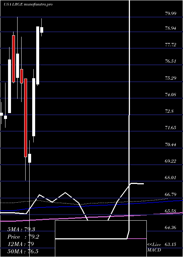Click the 65.58 price axis label
Image resolution: width=183 pixels, height=257 pixels.
[171, 211]
